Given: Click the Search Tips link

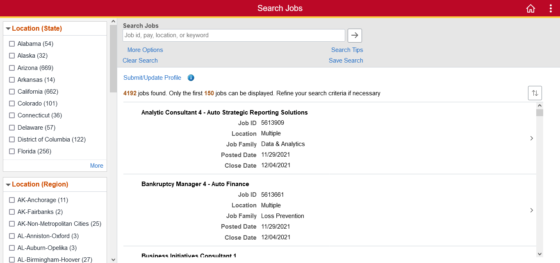Looking at the screenshot, I should pyautogui.click(x=347, y=50).
